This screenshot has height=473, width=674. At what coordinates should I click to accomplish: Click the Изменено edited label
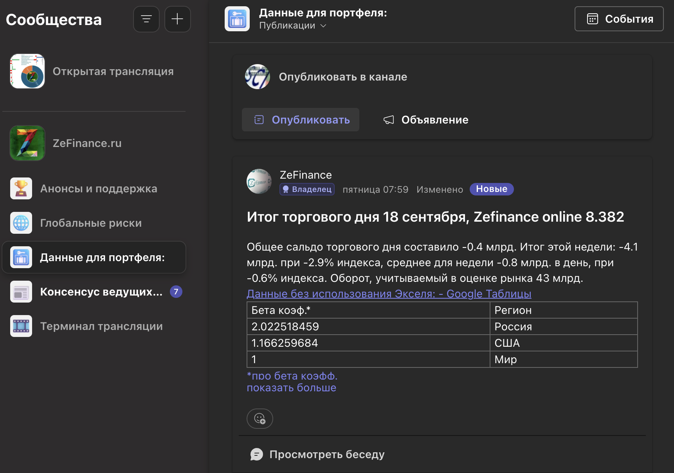440,190
